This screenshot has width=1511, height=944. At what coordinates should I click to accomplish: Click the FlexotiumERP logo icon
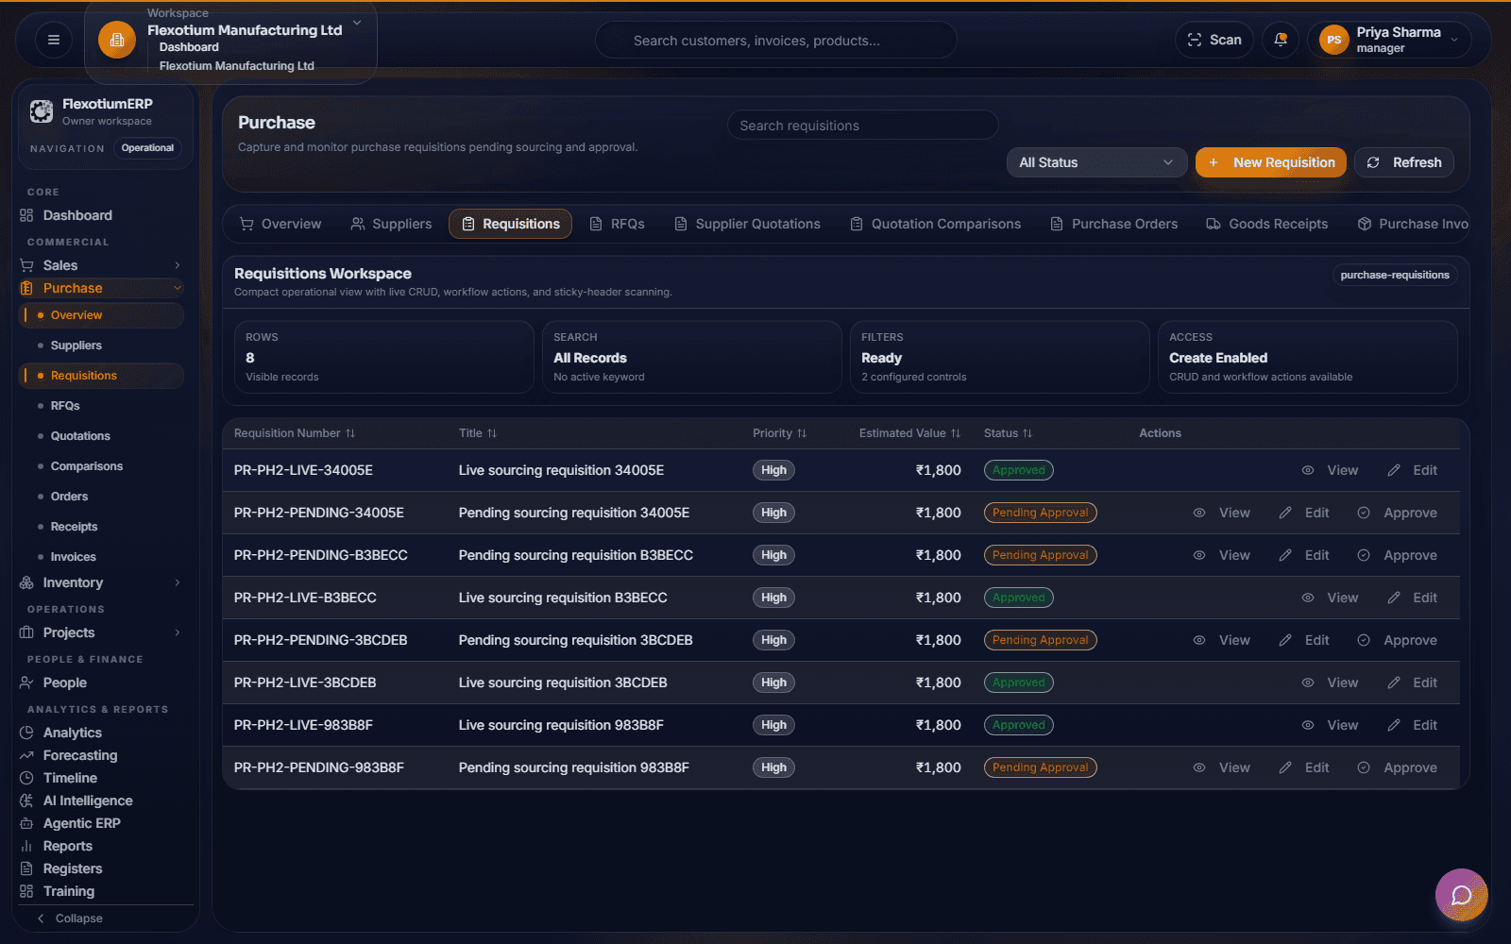(x=42, y=111)
